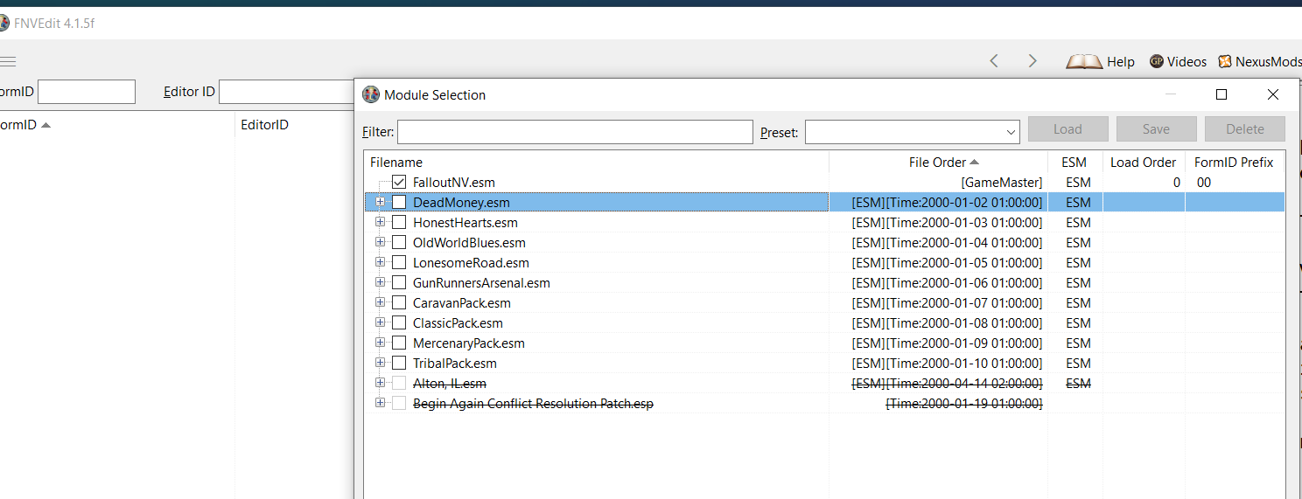Click the [GameMaster] file order cell
Screen dimensions: 1302x499
1002,183
